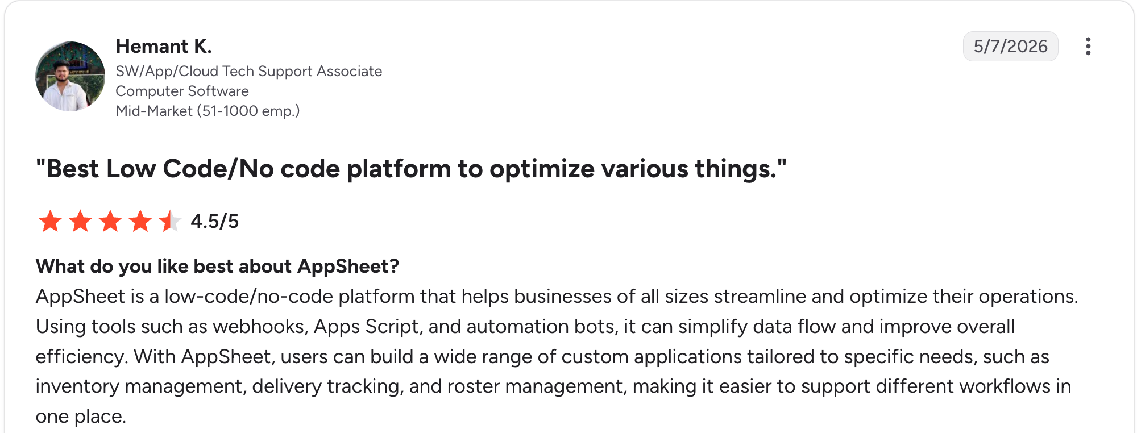The height and width of the screenshot is (433, 1137).
Task: Click the half-filled fifth star
Action: [170, 221]
